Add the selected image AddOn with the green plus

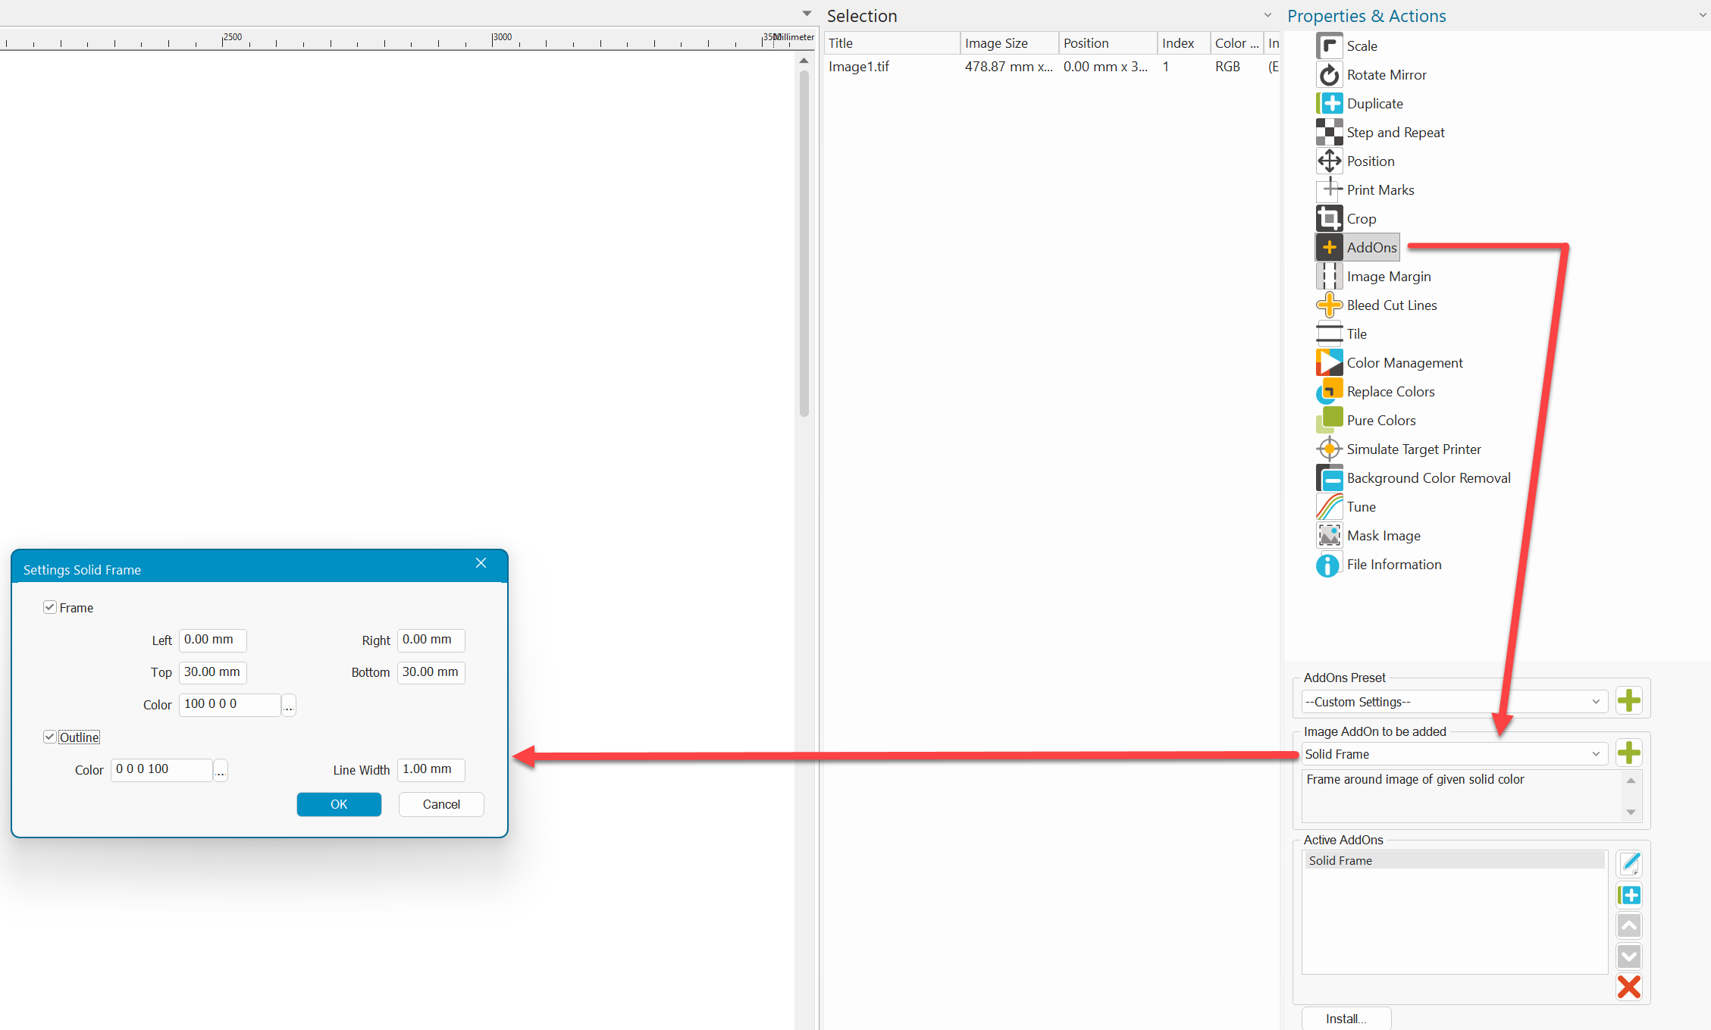tap(1628, 753)
